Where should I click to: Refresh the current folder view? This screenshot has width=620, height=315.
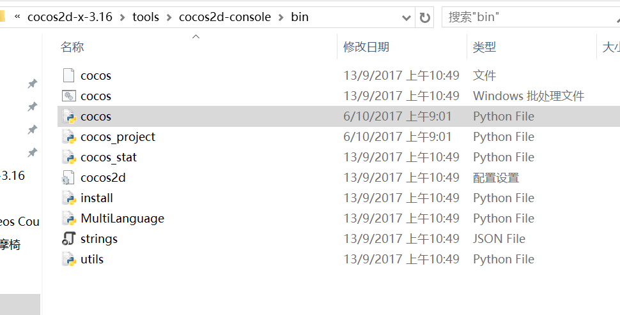pyautogui.click(x=425, y=17)
